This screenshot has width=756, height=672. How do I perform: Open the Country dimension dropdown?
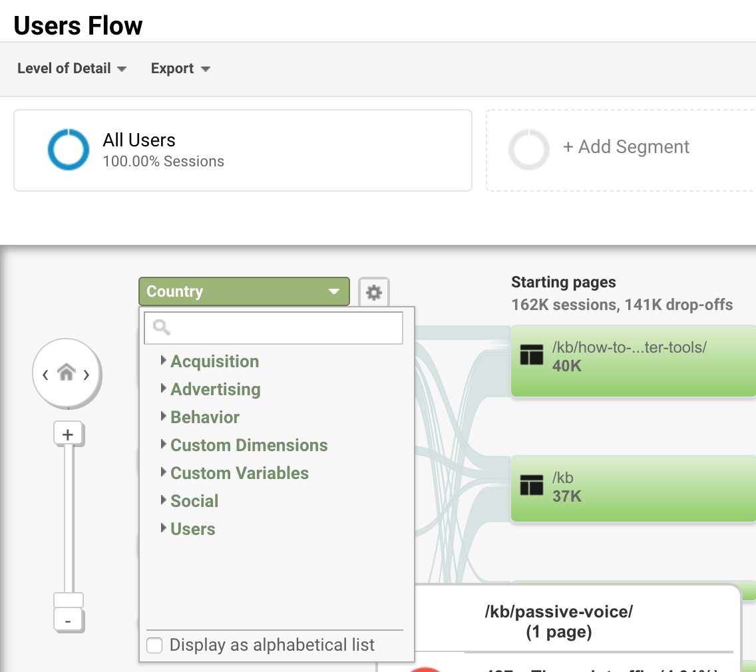(x=244, y=291)
